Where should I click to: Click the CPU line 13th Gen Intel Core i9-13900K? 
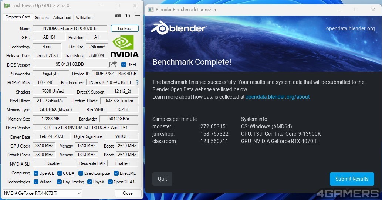(x=281, y=134)
